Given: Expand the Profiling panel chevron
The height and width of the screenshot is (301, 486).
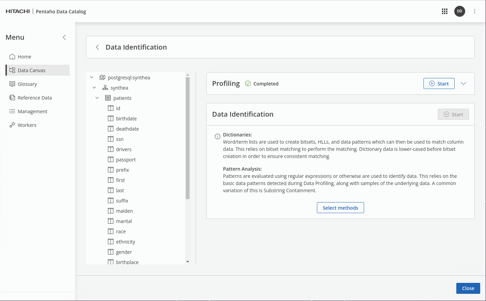Looking at the screenshot, I should click(x=463, y=83).
